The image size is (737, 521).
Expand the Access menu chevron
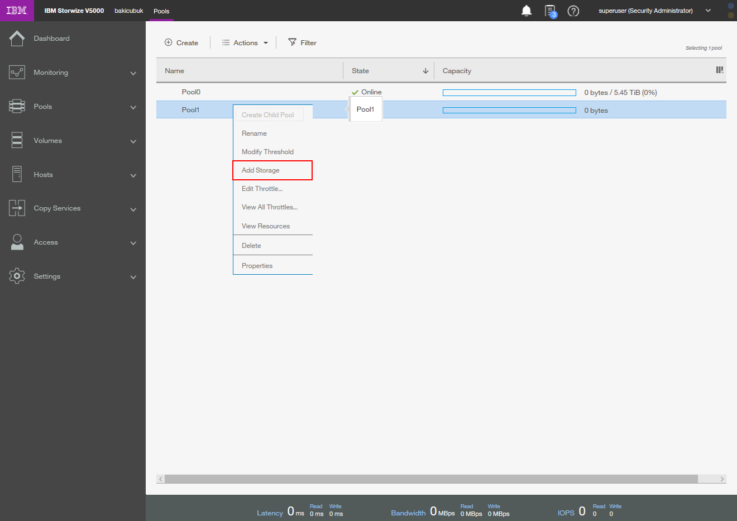pos(133,243)
